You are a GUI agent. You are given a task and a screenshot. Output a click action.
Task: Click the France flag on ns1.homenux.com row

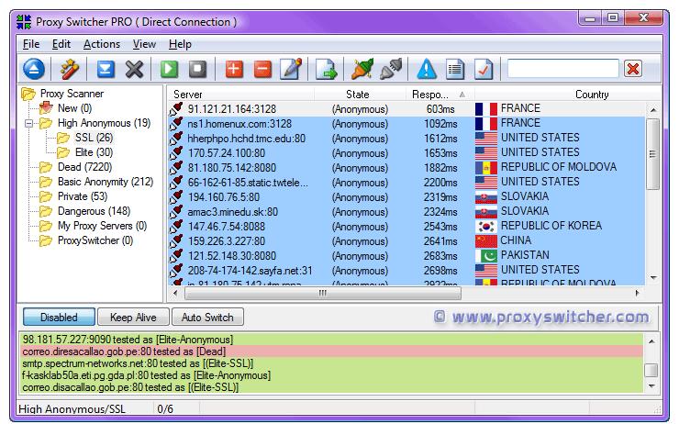coord(486,123)
